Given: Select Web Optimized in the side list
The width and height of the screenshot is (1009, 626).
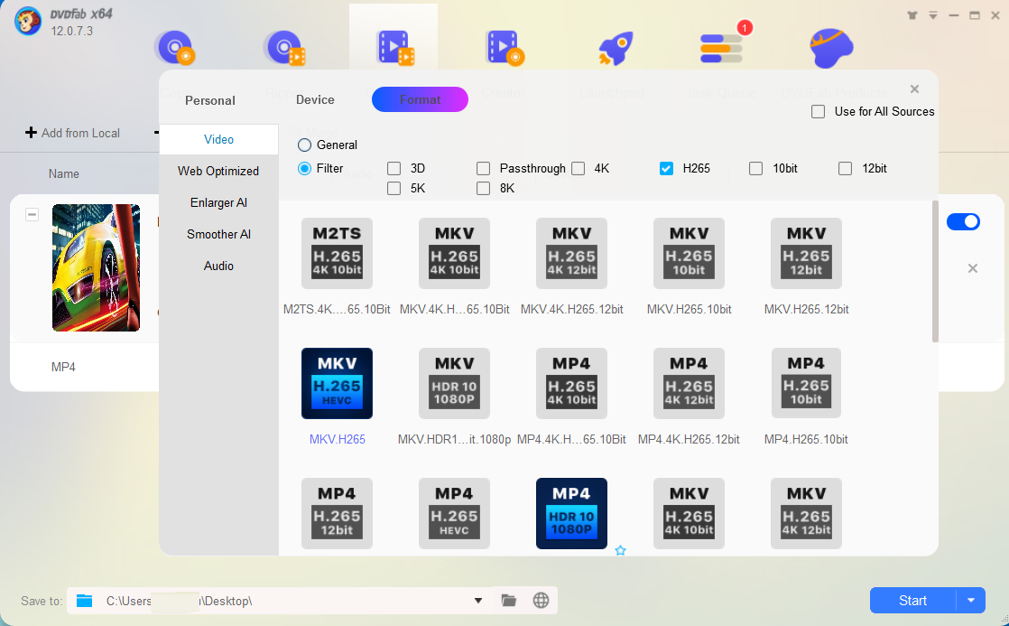Looking at the screenshot, I should (218, 171).
